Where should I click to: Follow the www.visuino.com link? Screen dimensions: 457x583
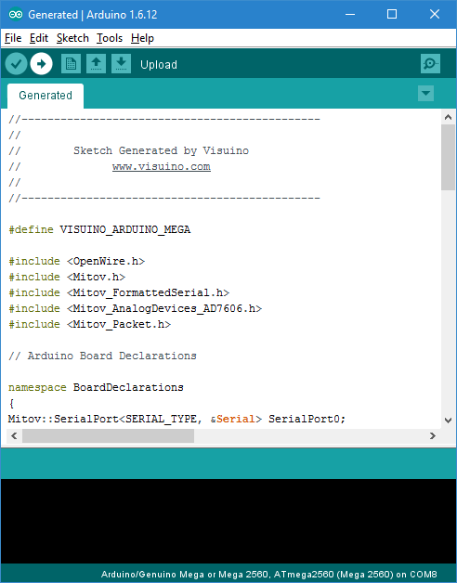coord(161,166)
